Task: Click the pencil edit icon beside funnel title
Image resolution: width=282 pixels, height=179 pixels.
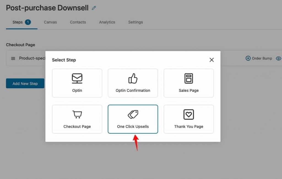Action: [94, 8]
